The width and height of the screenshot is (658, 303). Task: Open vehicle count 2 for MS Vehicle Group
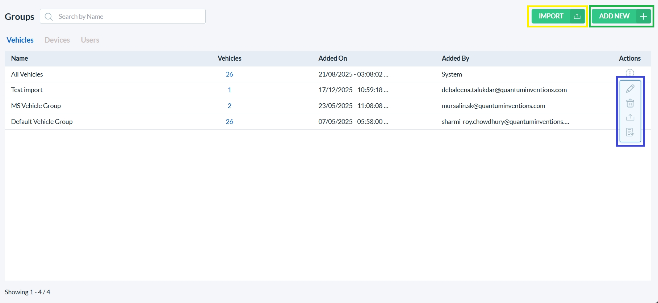point(229,106)
